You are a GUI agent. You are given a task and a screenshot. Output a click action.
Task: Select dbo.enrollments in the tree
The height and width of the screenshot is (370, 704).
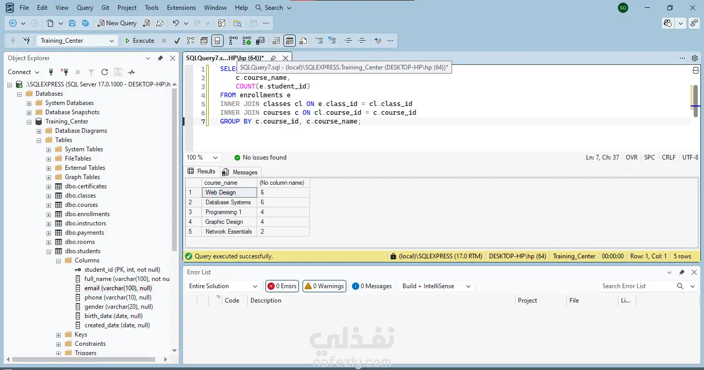pos(87,214)
